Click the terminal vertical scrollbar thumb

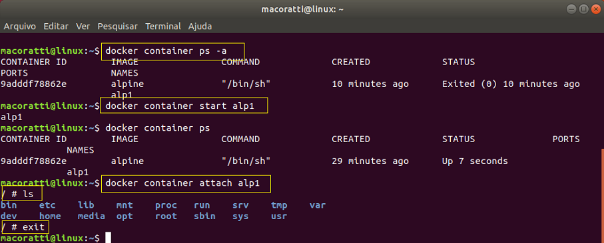point(603,196)
